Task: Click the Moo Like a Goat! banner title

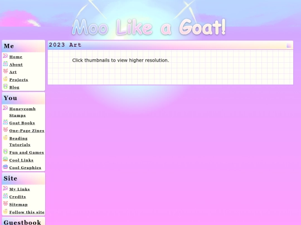Action: (149, 27)
